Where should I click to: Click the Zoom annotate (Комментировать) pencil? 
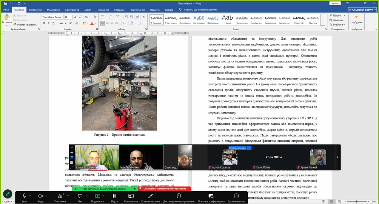pos(150,196)
